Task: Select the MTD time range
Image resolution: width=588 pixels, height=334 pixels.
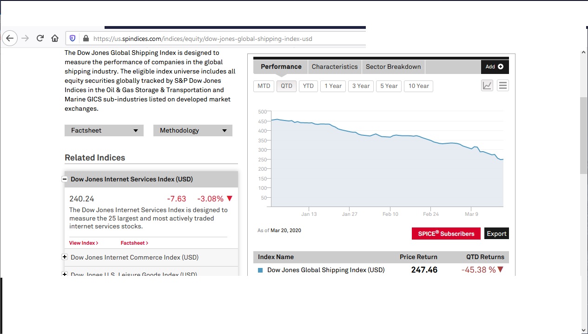Action: click(264, 86)
